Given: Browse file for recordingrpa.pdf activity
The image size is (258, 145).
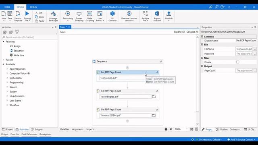Looking at the screenshot, I should [154, 97].
